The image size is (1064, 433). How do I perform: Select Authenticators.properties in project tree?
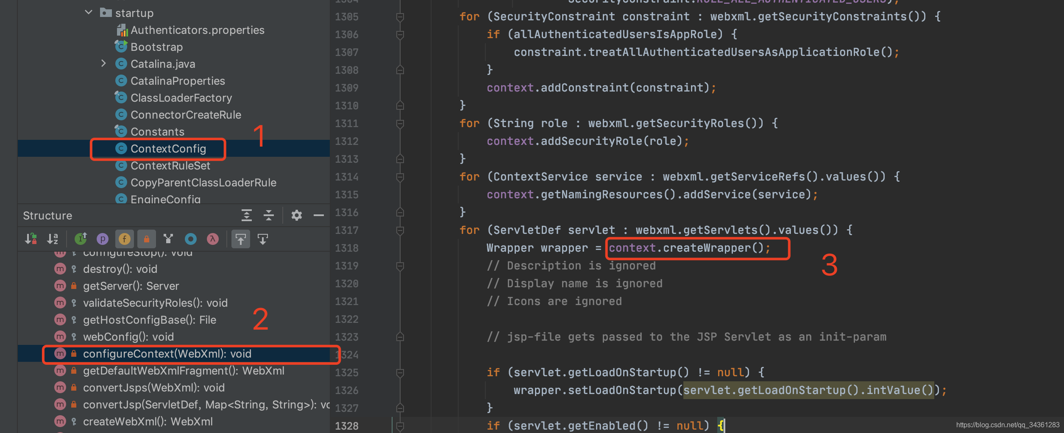pos(197,30)
